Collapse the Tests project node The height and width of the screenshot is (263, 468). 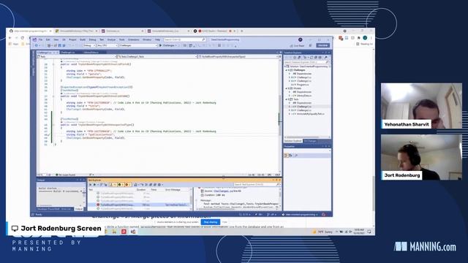(x=286, y=99)
